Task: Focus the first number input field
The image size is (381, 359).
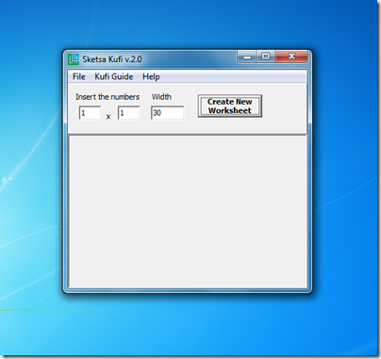Action: point(90,113)
